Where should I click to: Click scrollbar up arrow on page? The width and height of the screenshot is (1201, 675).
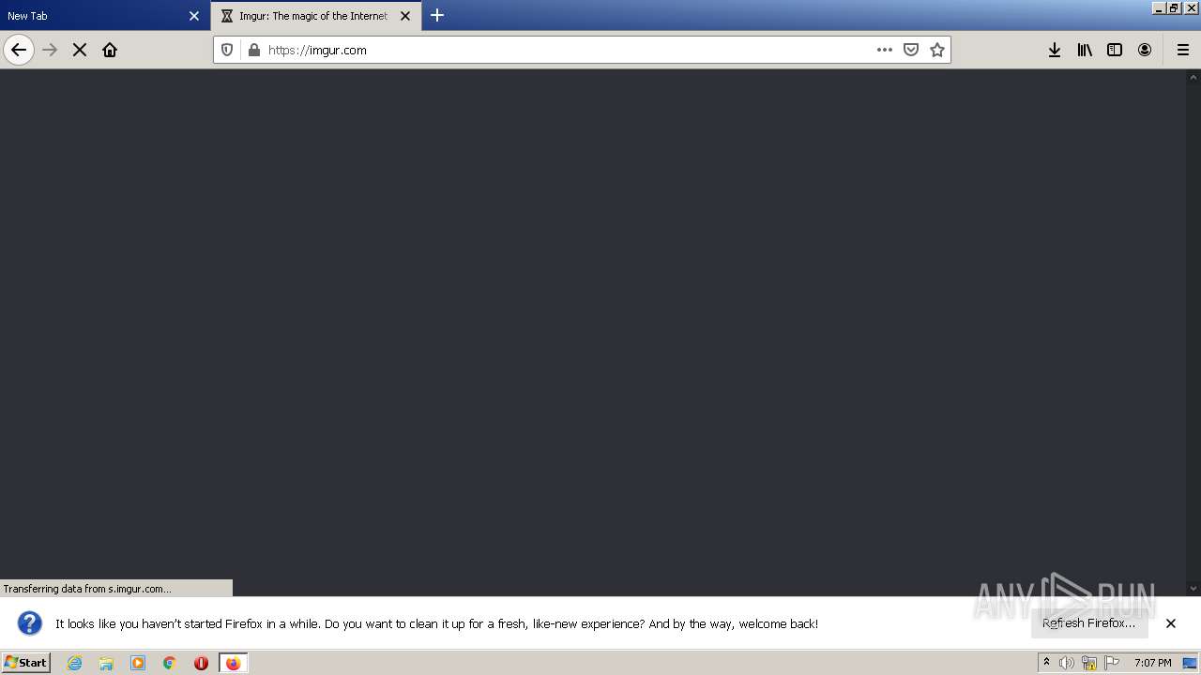[x=1193, y=77]
